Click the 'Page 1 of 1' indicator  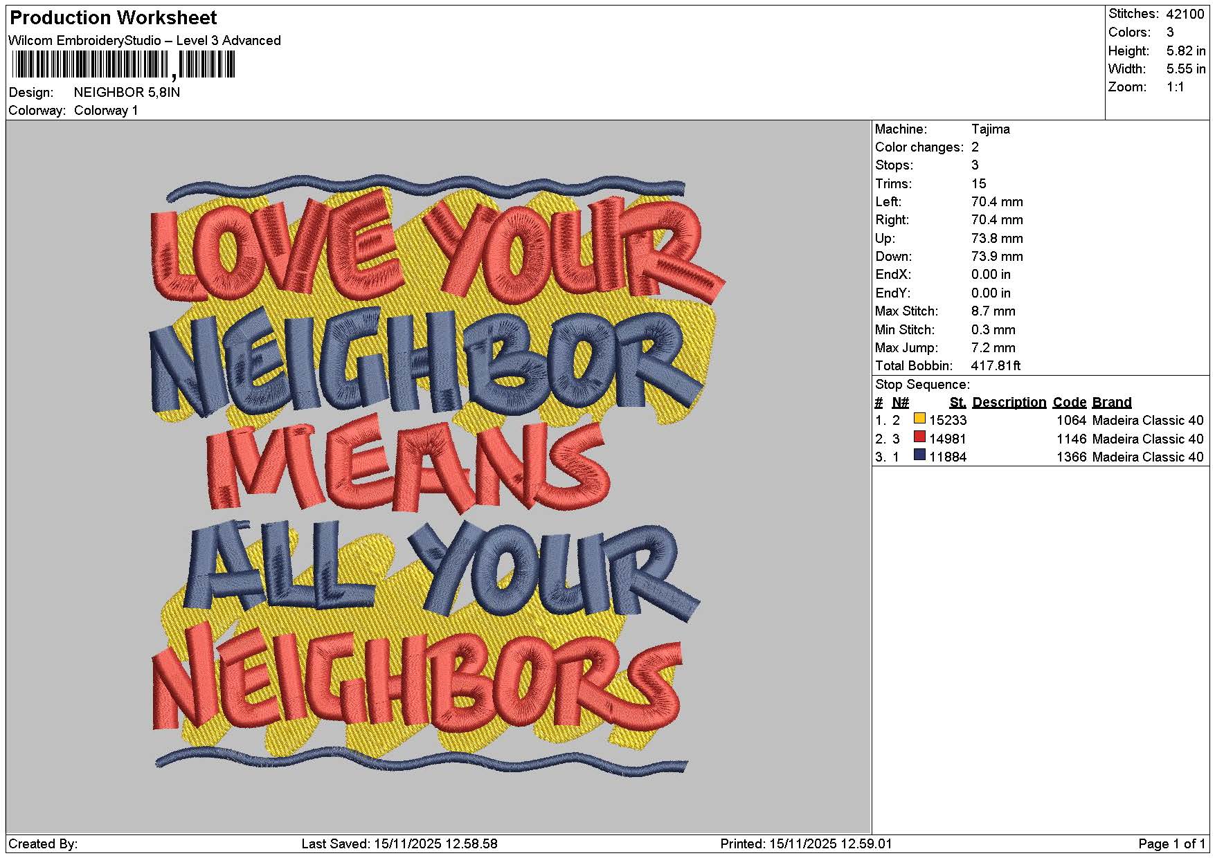click(x=1172, y=844)
